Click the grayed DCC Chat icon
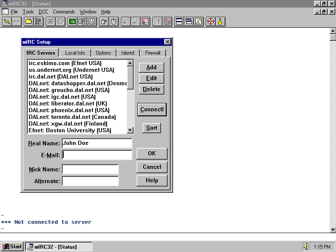Viewport: 336px width, 252px height. [136, 22]
